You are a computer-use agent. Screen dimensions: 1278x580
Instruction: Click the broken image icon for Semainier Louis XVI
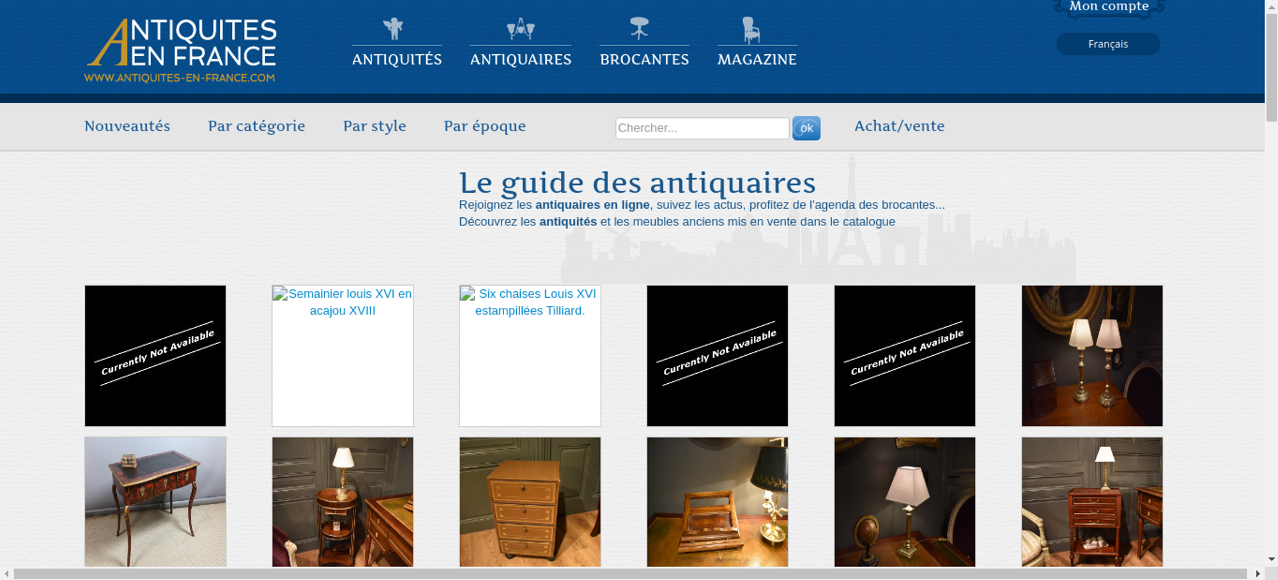pyautogui.click(x=280, y=294)
